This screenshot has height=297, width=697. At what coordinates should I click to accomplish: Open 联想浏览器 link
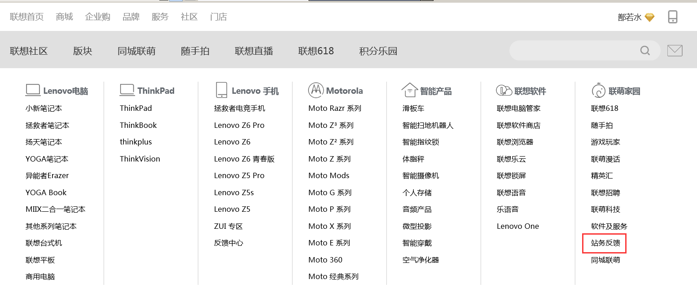(515, 142)
